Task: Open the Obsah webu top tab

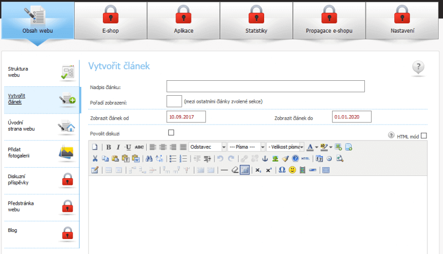Action: coord(38,20)
